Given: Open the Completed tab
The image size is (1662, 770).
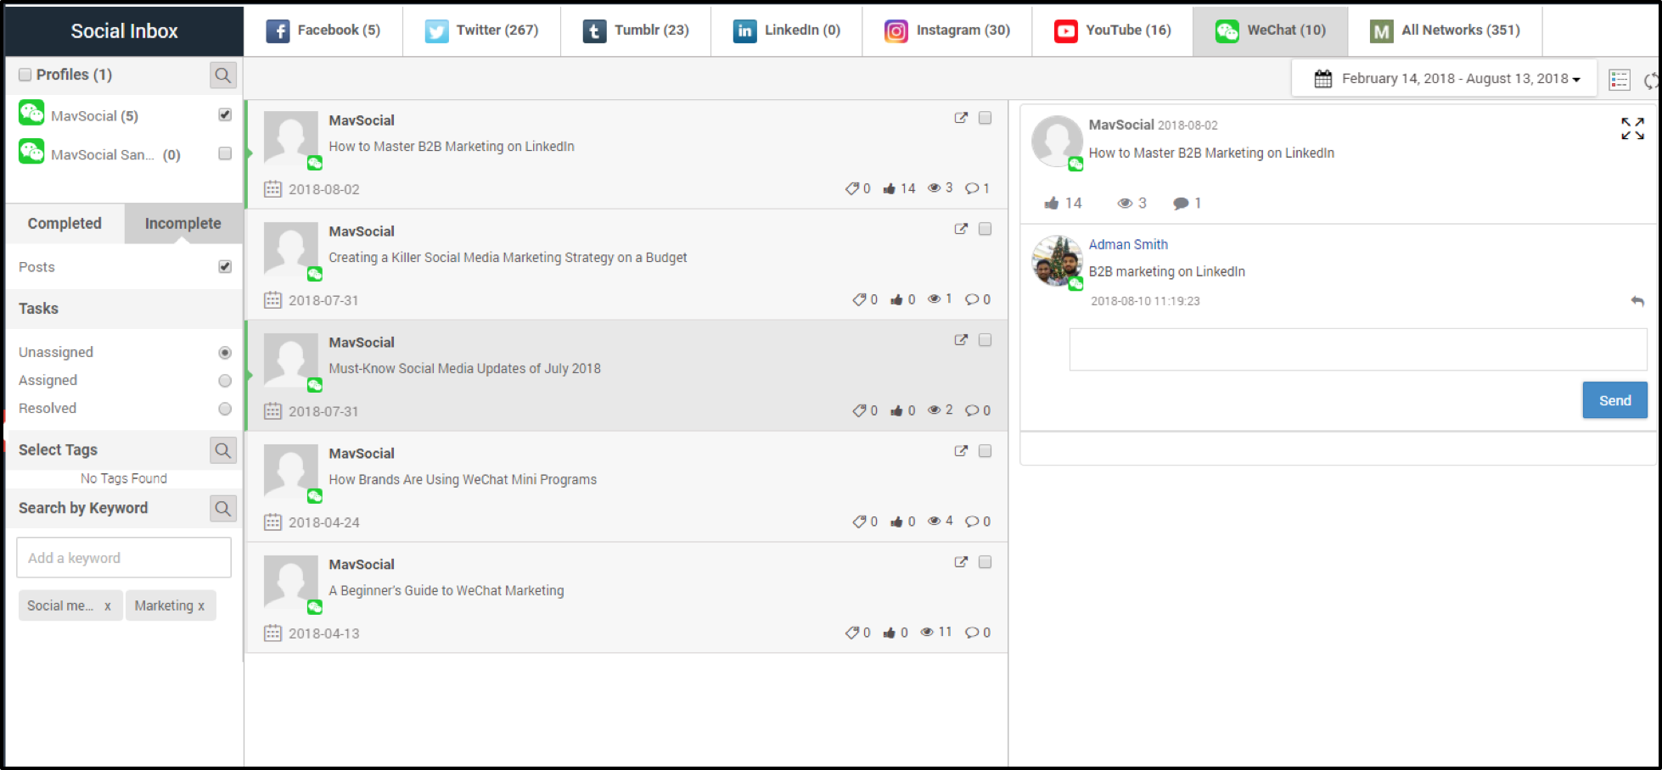Looking at the screenshot, I should tap(65, 223).
